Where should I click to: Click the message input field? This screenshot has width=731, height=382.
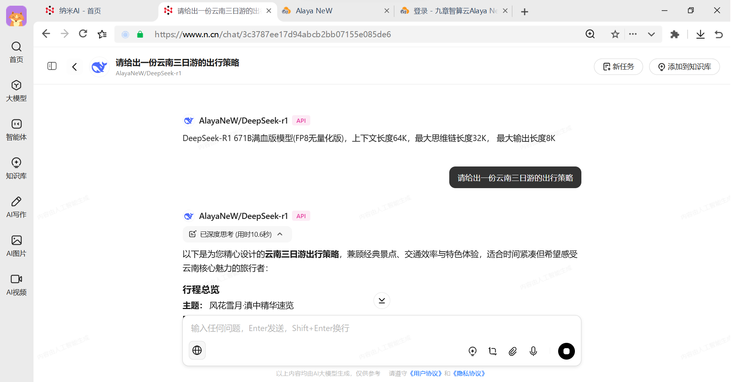[381, 328]
